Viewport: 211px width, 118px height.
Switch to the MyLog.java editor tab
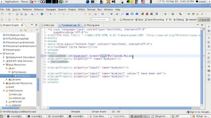point(93,25)
